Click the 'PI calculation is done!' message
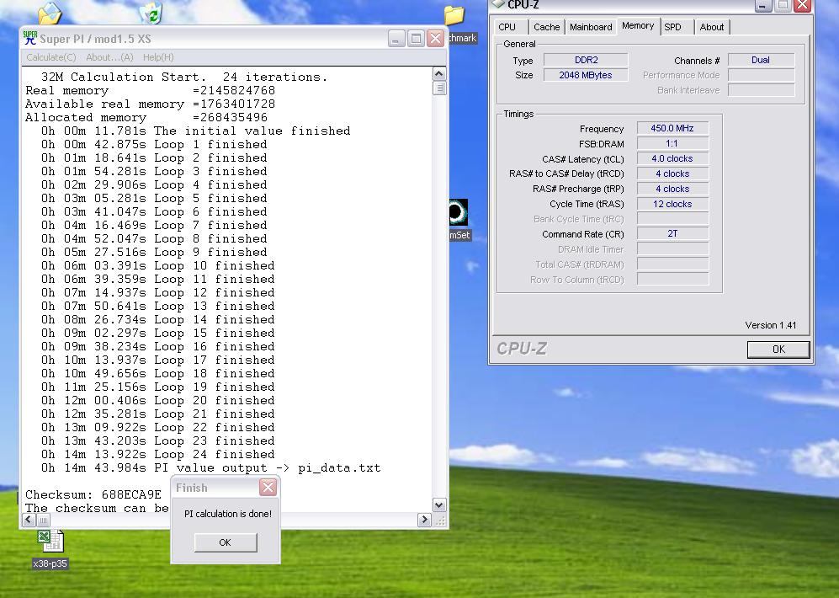 pyautogui.click(x=228, y=514)
